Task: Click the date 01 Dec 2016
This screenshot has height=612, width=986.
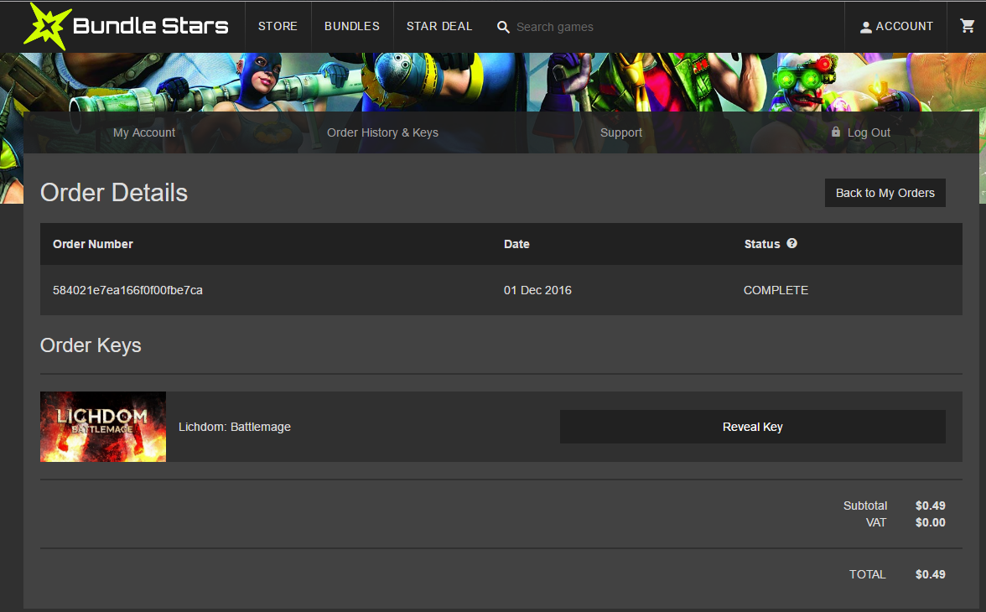Action: [x=537, y=291]
